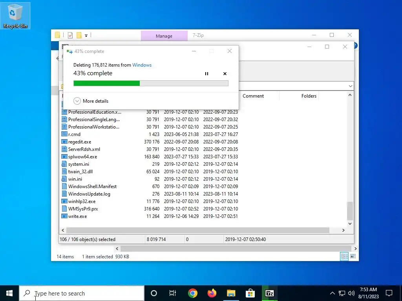Select the WMSysPr9.prx file icon

pos(64,209)
